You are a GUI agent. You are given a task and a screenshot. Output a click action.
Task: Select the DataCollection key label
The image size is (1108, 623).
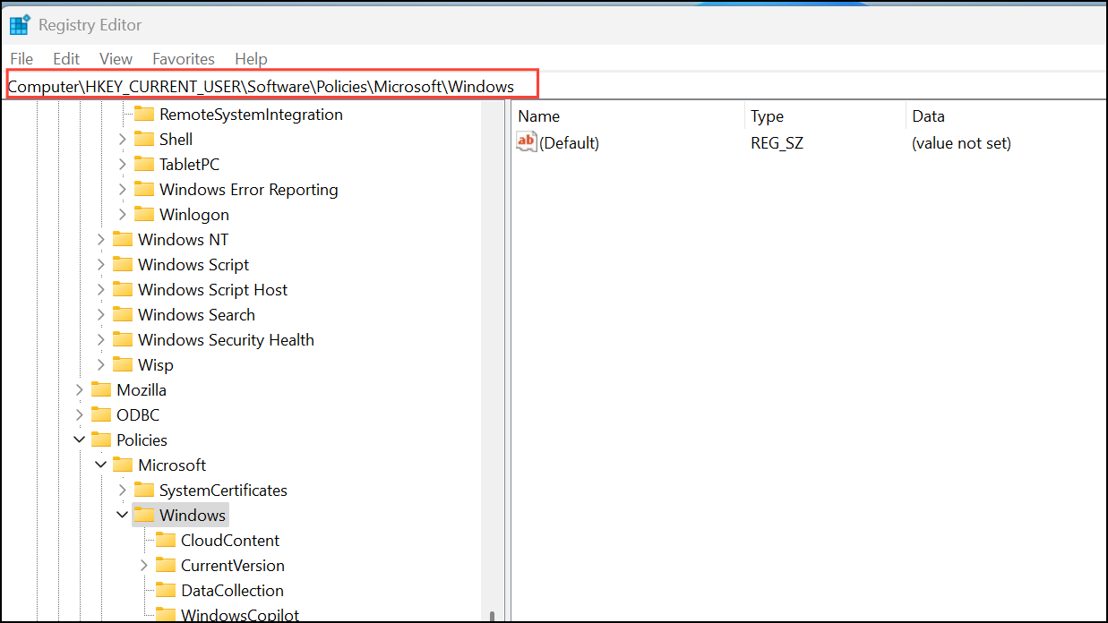tap(232, 591)
